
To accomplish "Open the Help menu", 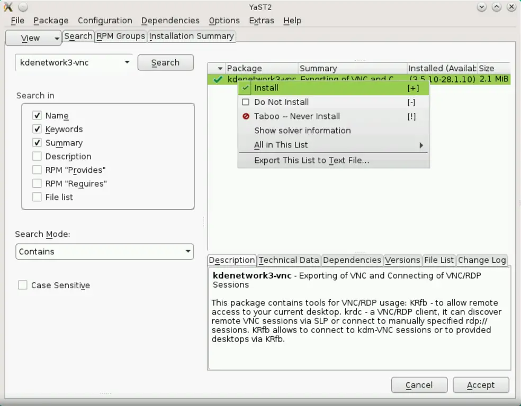I will click(292, 21).
